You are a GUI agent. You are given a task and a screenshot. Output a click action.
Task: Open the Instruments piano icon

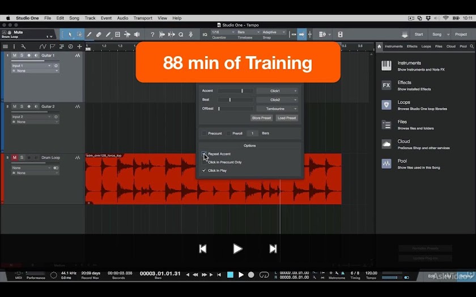[x=386, y=66]
